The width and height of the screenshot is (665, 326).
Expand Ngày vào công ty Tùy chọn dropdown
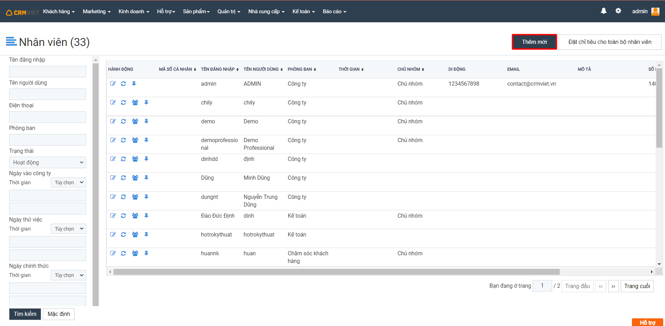(x=68, y=183)
